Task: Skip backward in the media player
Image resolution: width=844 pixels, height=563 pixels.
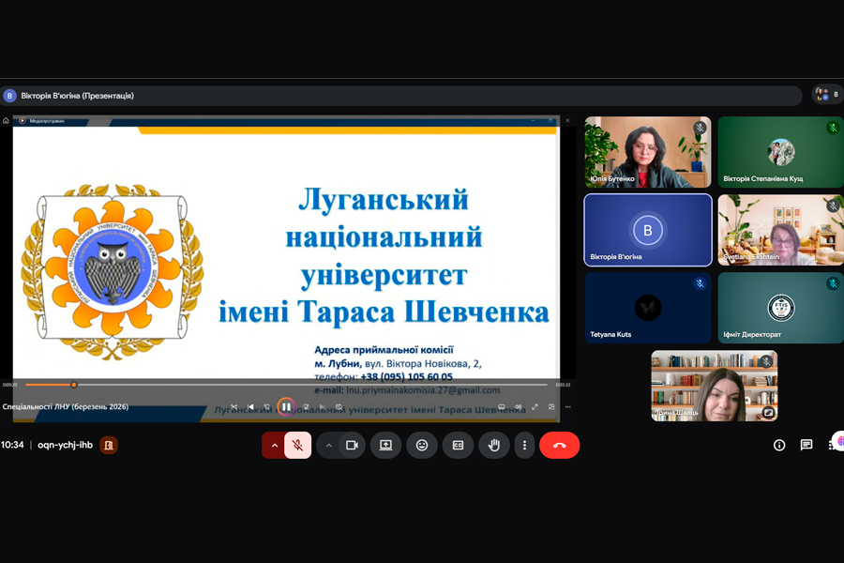Action: click(x=267, y=406)
